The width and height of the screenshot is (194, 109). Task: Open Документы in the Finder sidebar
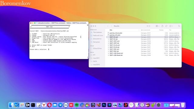97,39
